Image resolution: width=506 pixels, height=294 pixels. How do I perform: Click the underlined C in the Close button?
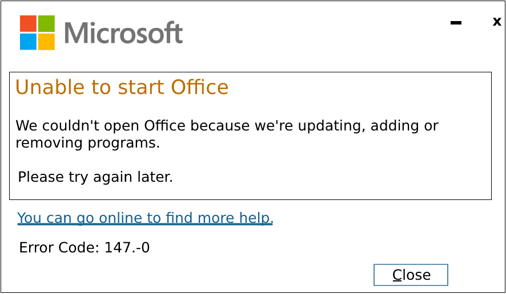point(397,275)
